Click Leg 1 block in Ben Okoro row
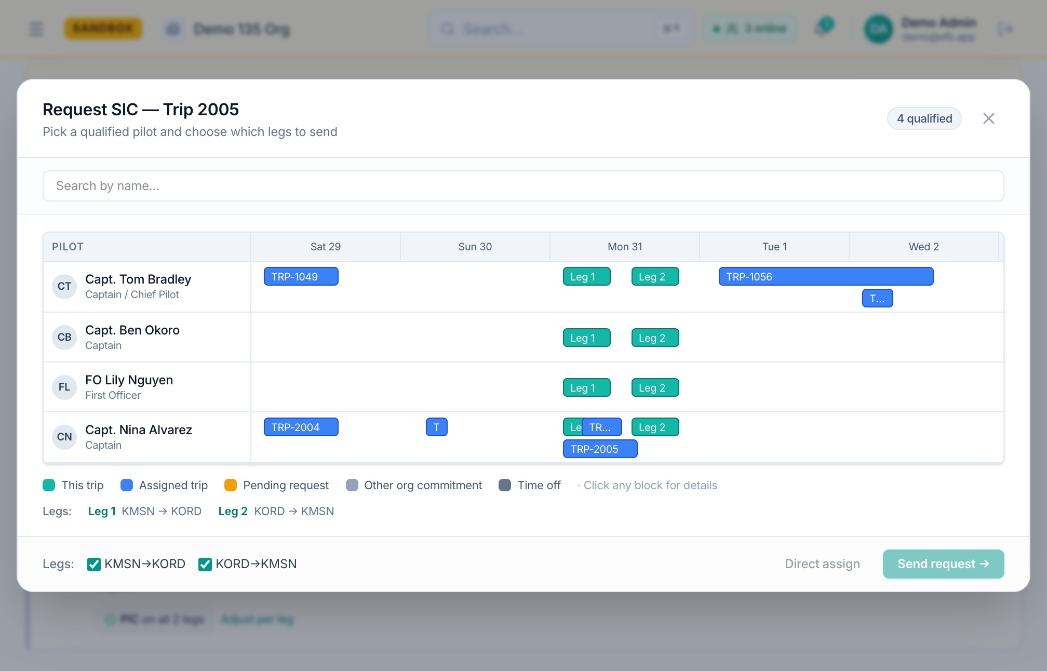The height and width of the screenshot is (671, 1047). point(587,338)
